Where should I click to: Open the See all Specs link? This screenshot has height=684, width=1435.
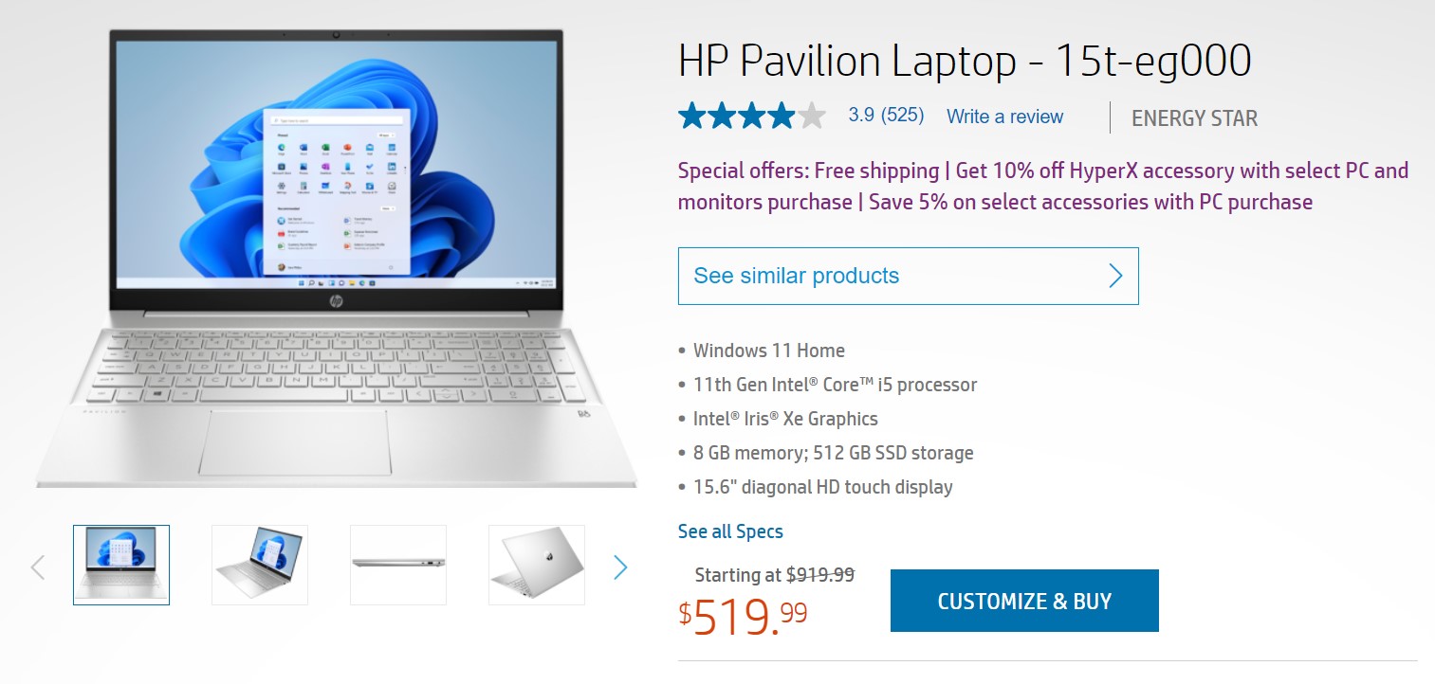(730, 531)
